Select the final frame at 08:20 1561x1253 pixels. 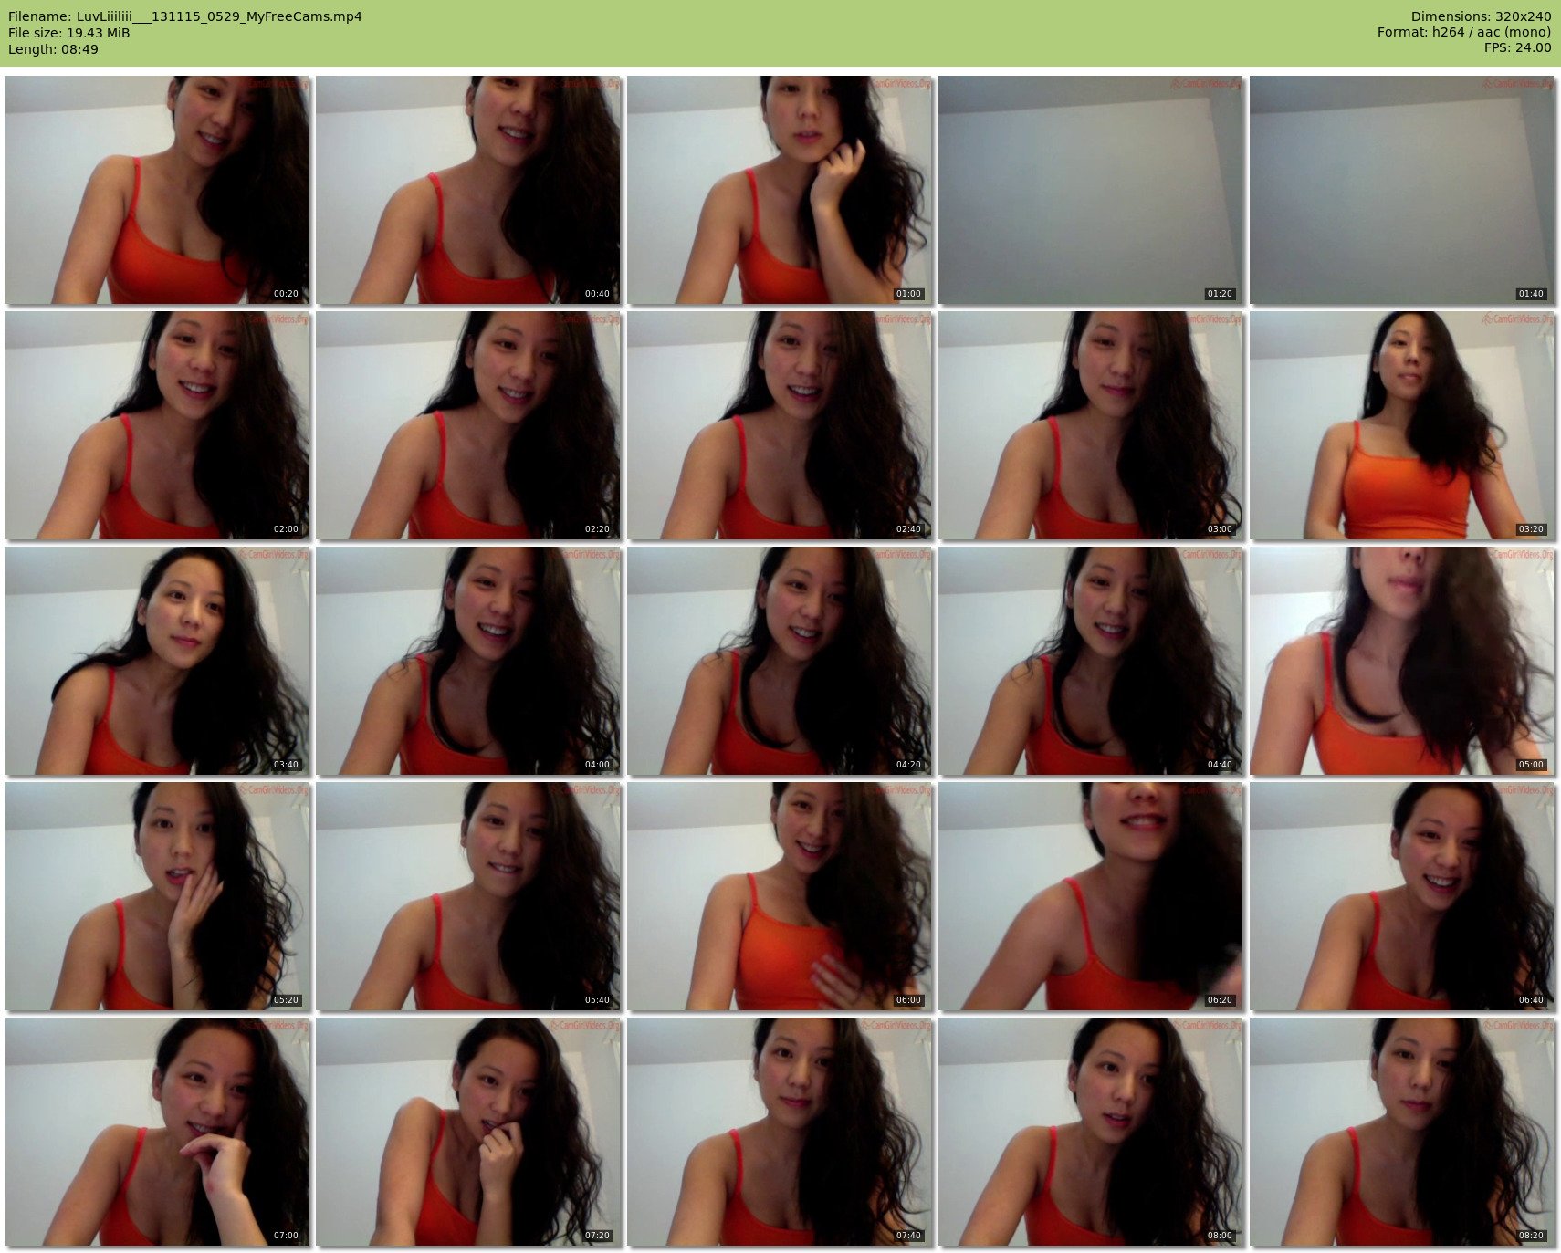(1402, 1132)
